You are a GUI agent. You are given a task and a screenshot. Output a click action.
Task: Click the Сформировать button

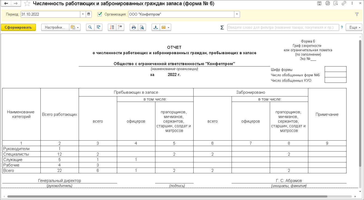(x=18, y=27)
